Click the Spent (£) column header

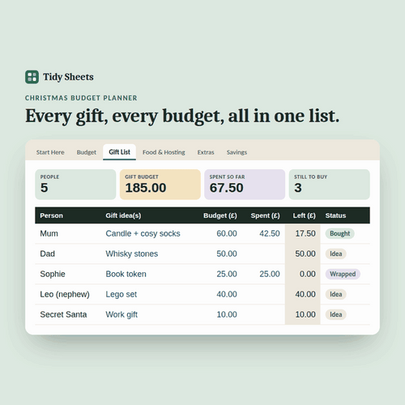point(265,215)
